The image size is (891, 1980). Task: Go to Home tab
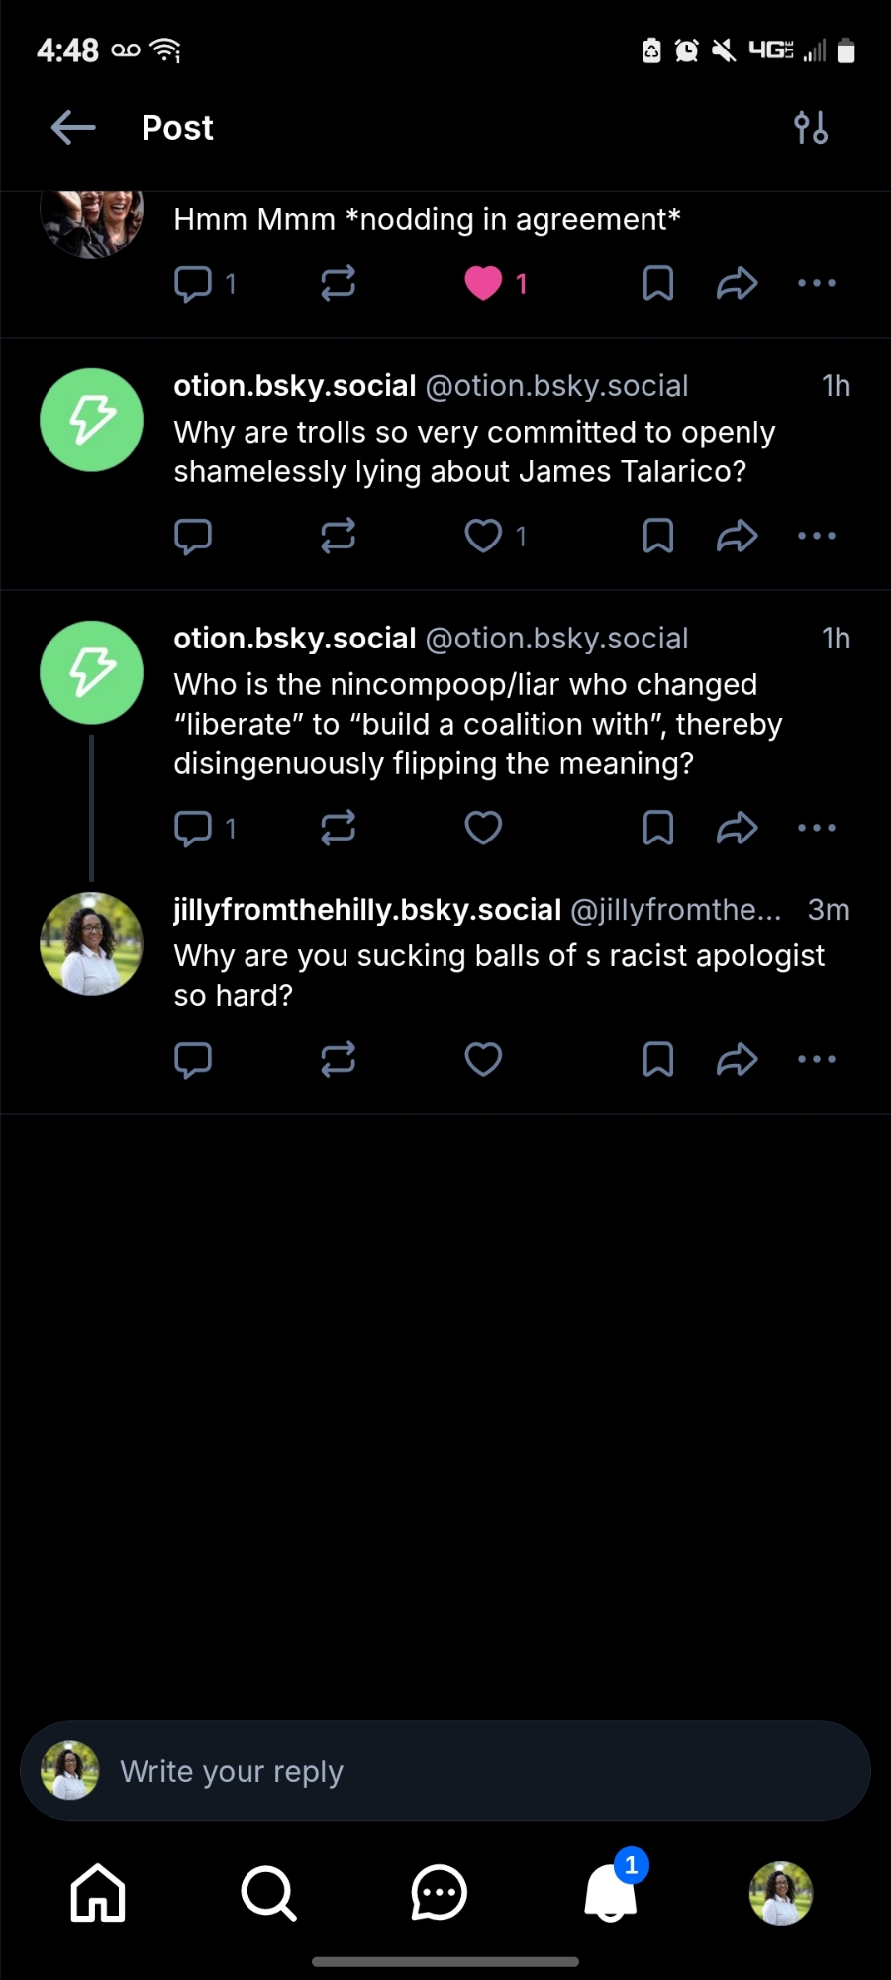(98, 1893)
